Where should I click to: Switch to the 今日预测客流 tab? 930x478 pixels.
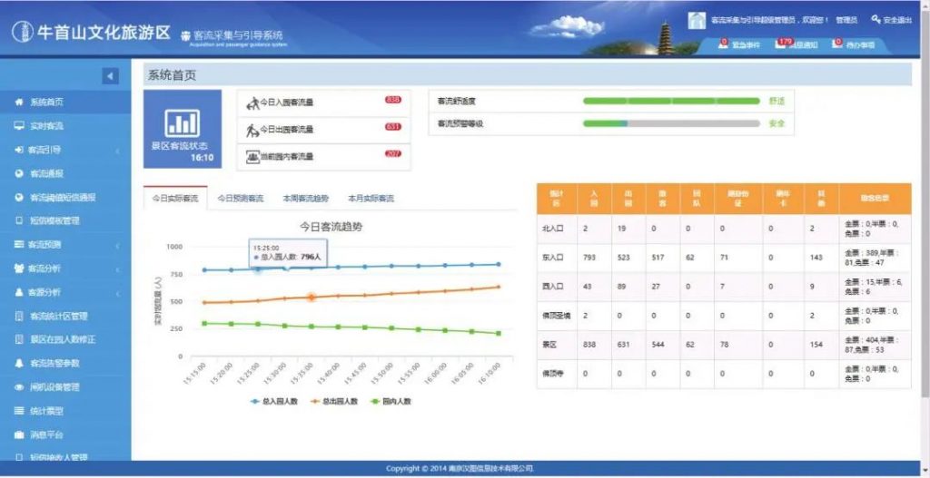[241, 198]
